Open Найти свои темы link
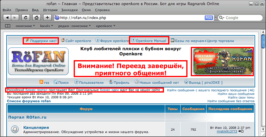The image size is (266, 137). point(241,97)
